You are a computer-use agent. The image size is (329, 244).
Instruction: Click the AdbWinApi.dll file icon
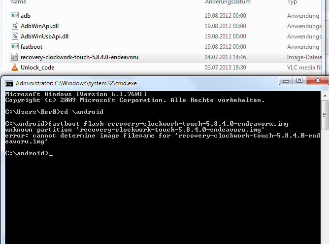[14, 26]
